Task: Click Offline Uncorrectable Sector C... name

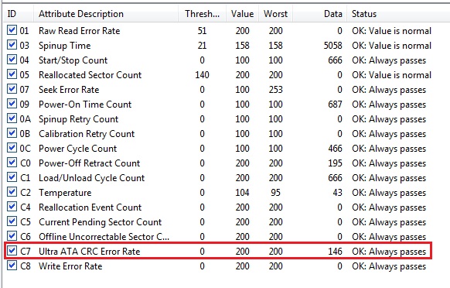Action: (x=104, y=237)
